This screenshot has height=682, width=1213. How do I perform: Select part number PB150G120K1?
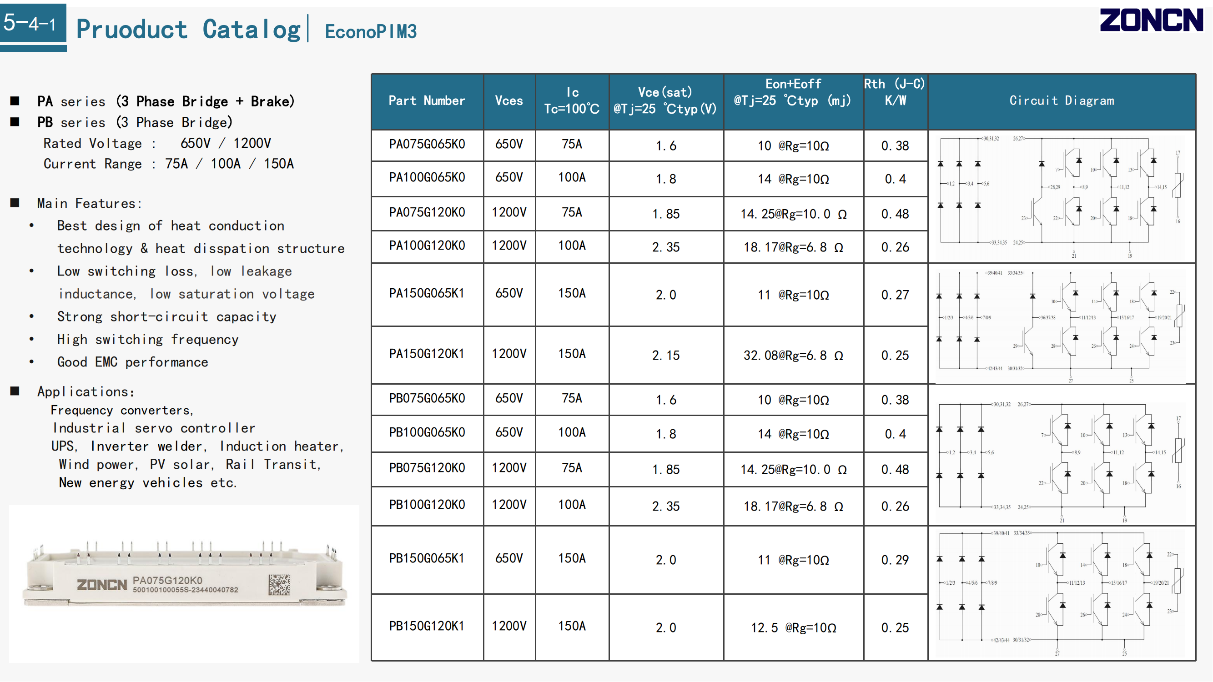point(427,627)
